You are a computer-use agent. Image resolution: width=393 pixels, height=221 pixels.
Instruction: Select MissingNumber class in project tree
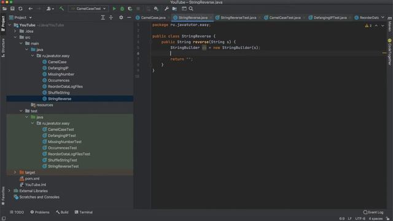[61, 74]
